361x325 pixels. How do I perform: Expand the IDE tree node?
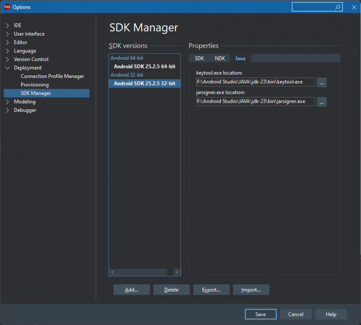(x=7, y=26)
